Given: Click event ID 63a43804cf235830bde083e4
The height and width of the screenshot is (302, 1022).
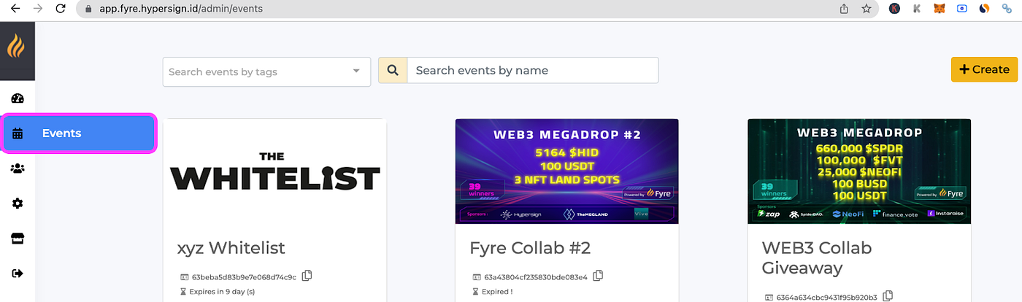Looking at the screenshot, I should [x=535, y=277].
